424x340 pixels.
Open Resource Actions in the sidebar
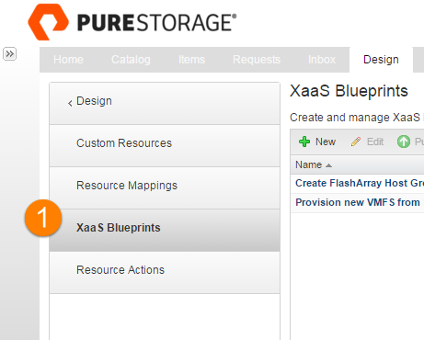(165, 272)
